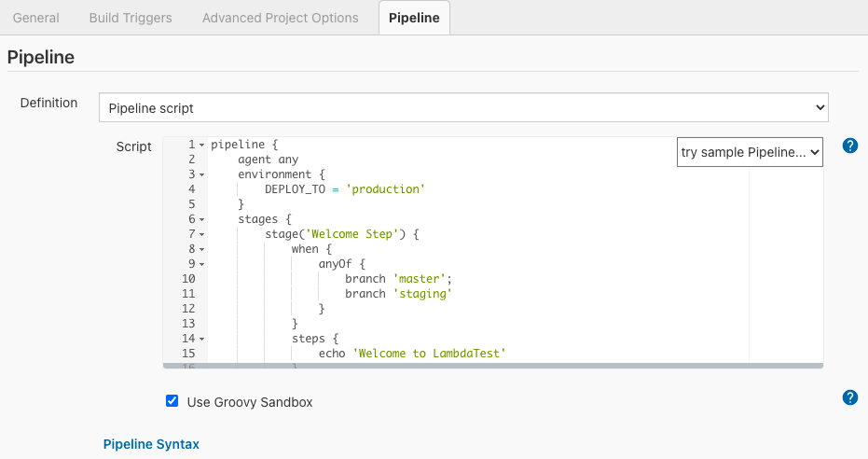Fold the Welcome Step stage at line 7
This screenshot has height=459, width=868.
point(202,235)
